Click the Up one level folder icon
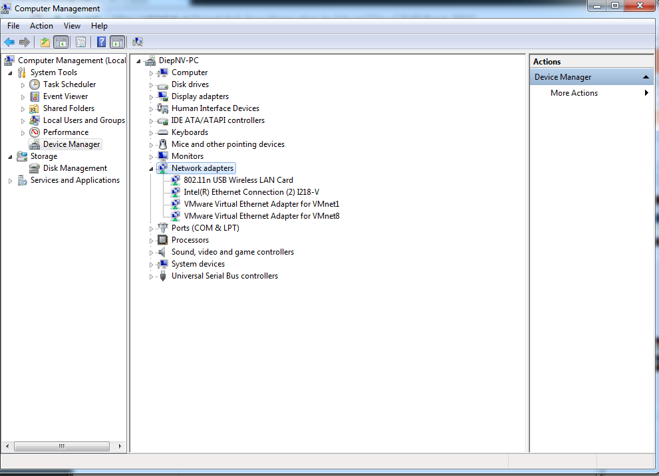Viewport: 659px width, 476px height. [45, 42]
